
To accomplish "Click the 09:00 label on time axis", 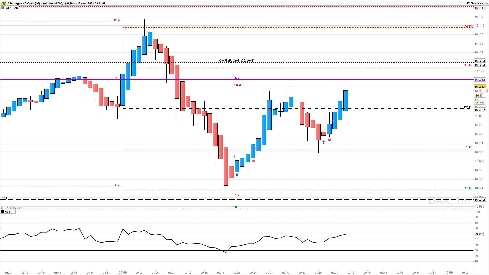I will point(123,272).
